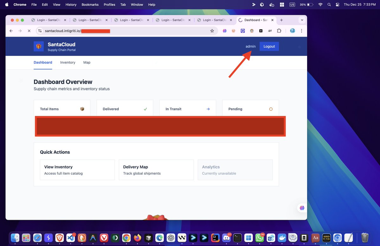
Task: Click the battery status indicator
Action: tap(307, 5)
